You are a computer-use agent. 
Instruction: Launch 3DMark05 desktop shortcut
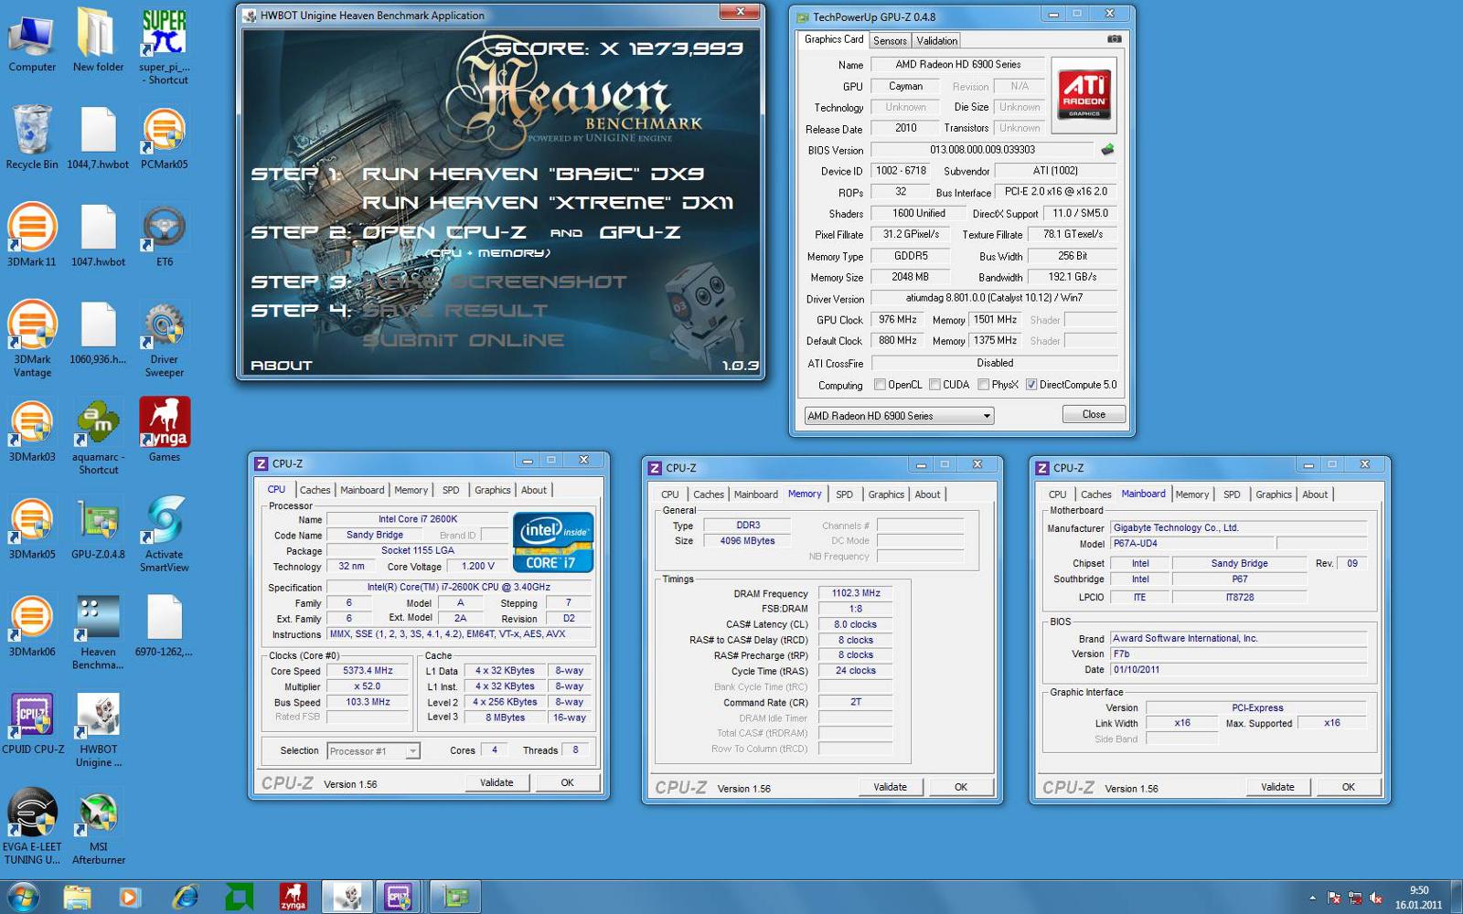[x=32, y=527]
